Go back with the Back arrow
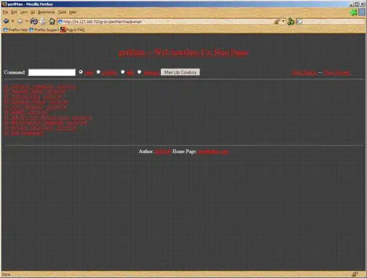Screen dimensions: 367x278 point(6,21)
